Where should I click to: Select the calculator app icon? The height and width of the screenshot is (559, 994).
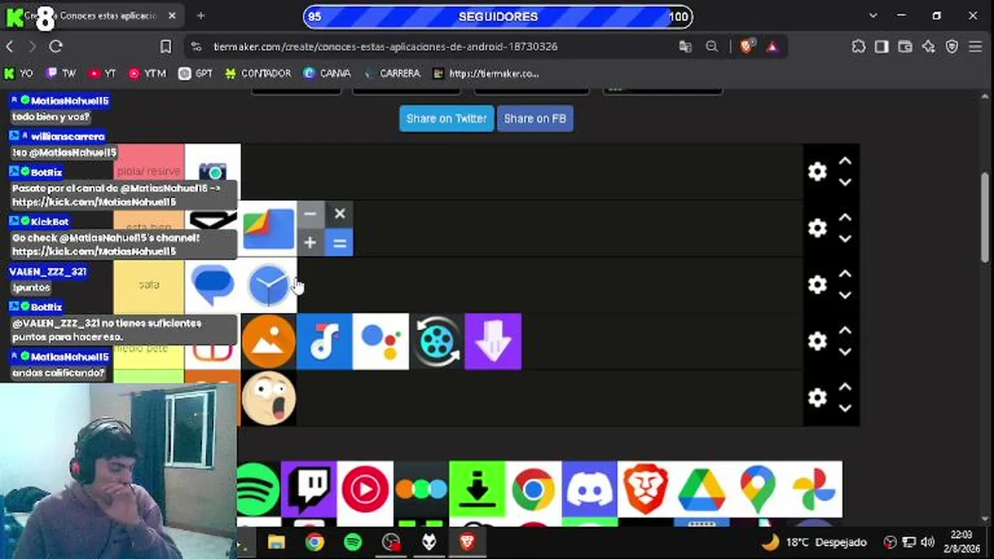click(x=325, y=228)
